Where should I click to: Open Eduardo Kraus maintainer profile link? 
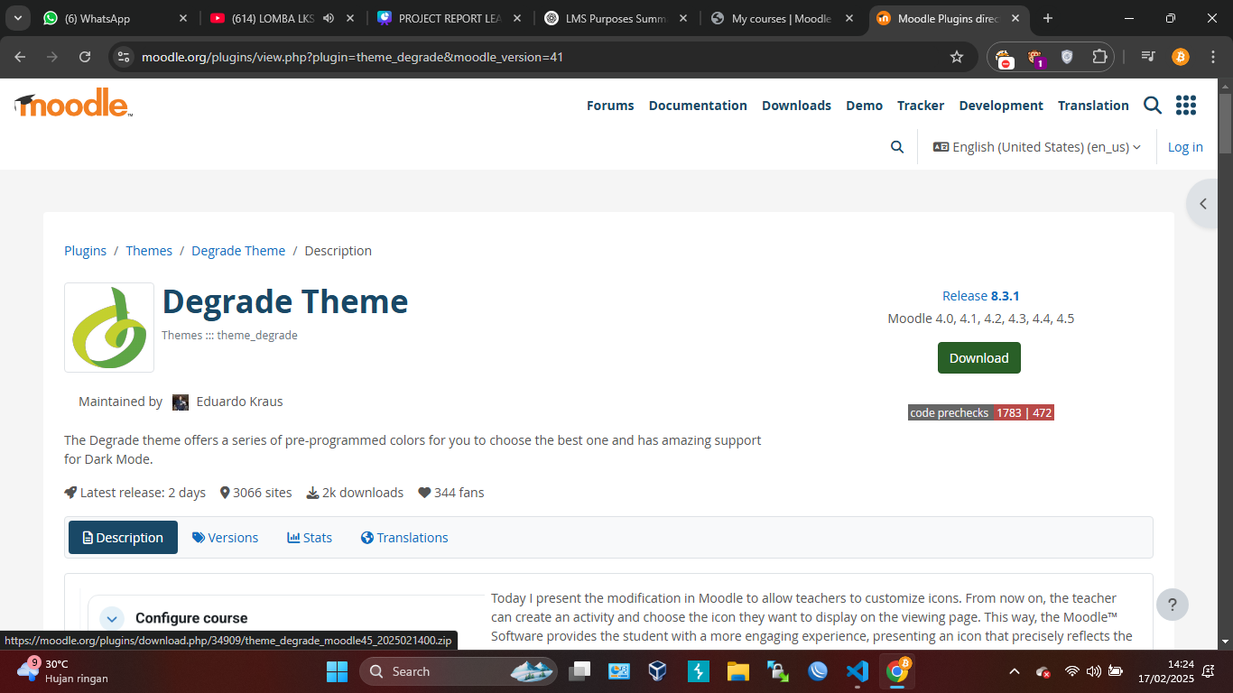(x=239, y=402)
